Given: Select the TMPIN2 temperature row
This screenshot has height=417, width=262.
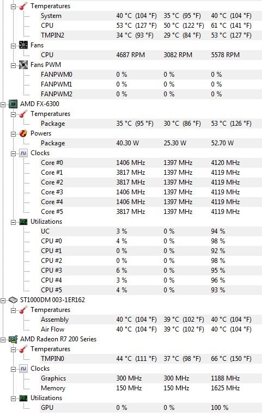Looking at the screenshot, I should click(x=150, y=35).
